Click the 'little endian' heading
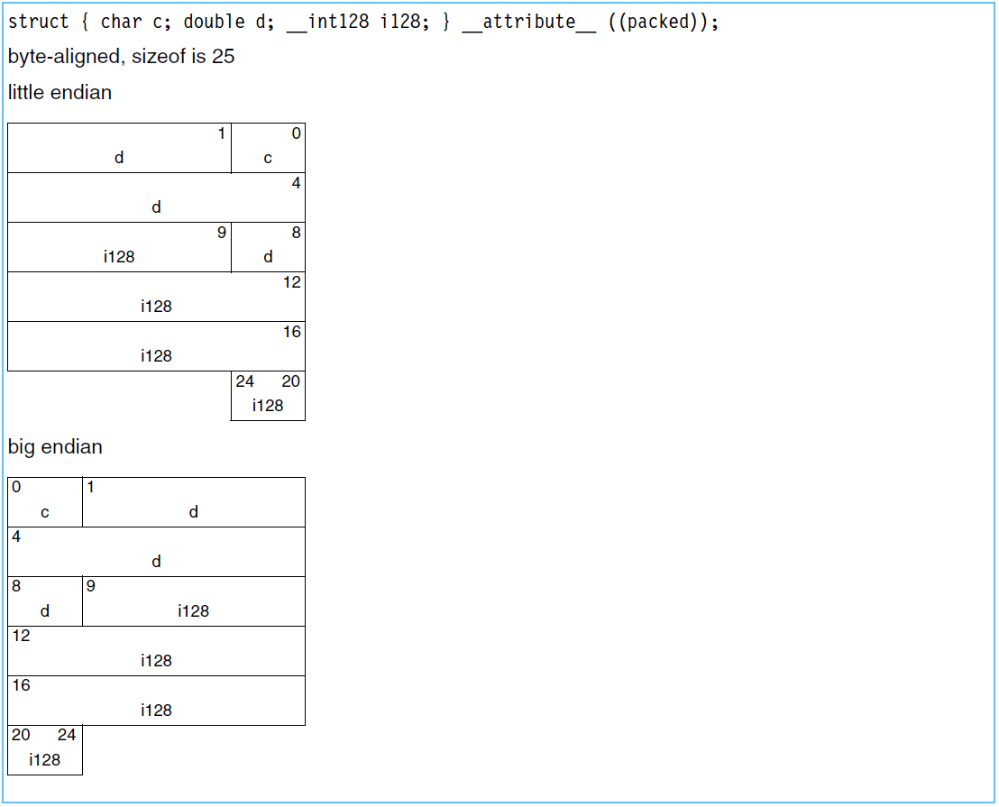This screenshot has width=999, height=807. pyautogui.click(x=60, y=92)
